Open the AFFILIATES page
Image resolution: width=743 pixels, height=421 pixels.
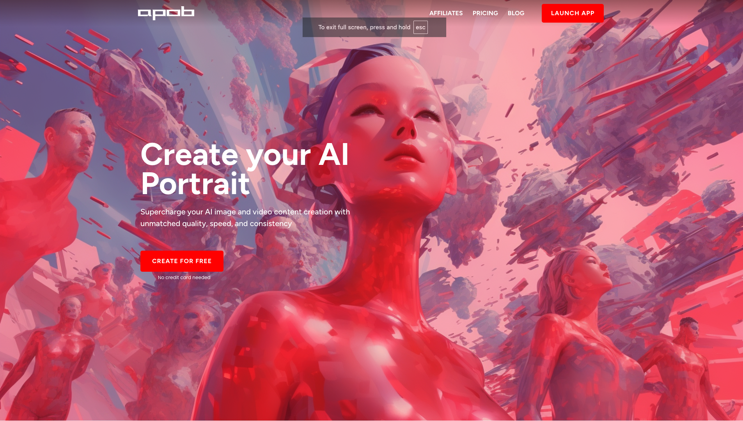pyautogui.click(x=446, y=13)
